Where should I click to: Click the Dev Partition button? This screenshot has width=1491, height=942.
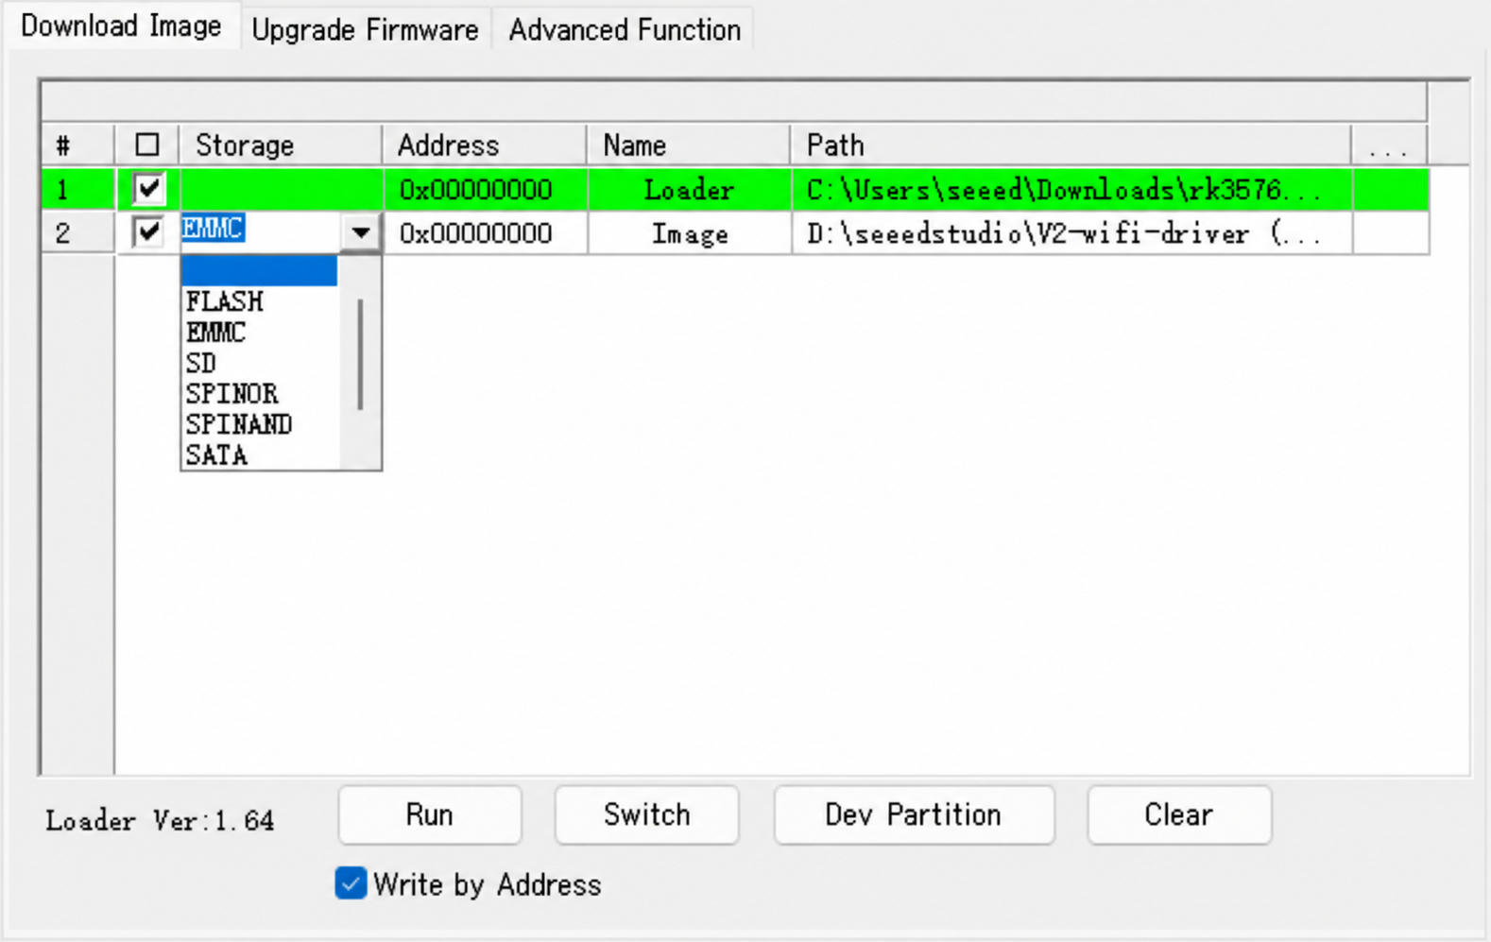[914, 814]
